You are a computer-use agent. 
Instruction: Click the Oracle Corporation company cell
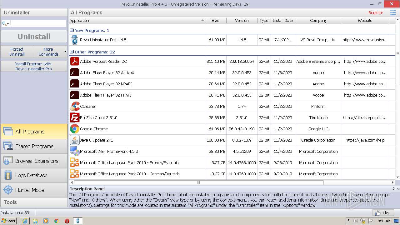click(318, 140)
